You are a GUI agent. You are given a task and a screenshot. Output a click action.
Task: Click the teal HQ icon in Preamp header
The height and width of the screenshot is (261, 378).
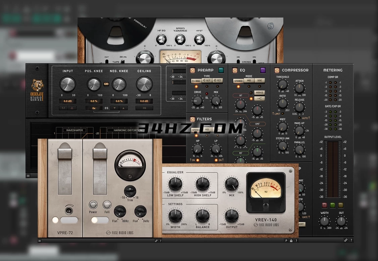[221, 70]
